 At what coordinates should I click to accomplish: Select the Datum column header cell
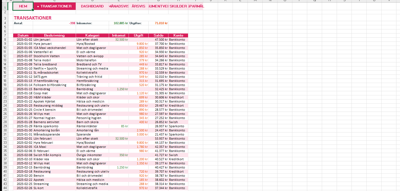pyautogui.click(x=23, y=35)
